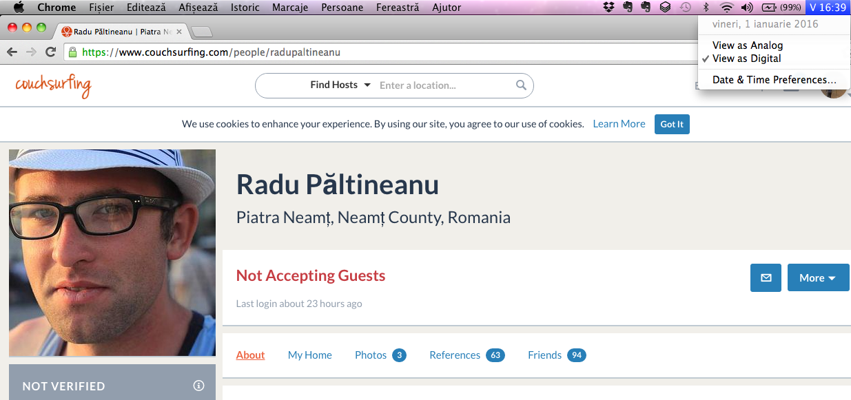Open the More dropdown button
This screenshot has height=400, width=851.
tap(818, 277)
